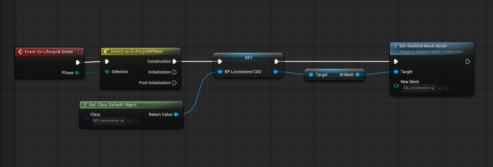Screen dimensions: 493x167
Task: Click the Get Class Default Object node title
Action: click(x=113, y=105)
